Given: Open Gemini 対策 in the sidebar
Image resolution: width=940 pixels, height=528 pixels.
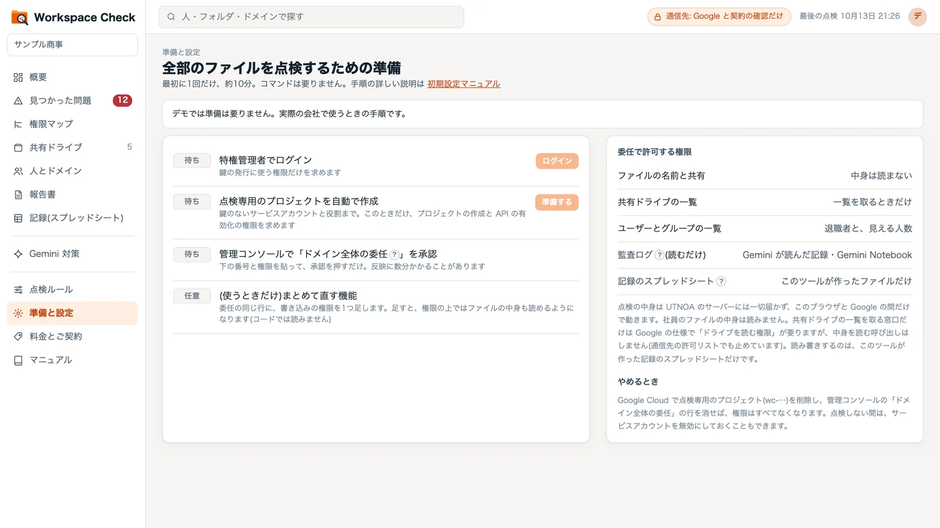Looking at the screenshot, I should (x=73, y=254).
